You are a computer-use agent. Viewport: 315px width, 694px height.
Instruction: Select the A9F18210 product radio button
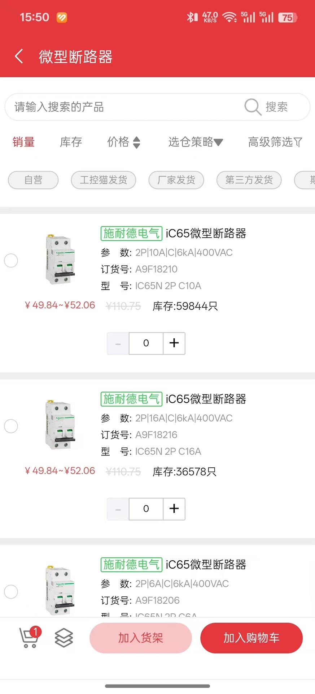click(x=11, y=260)
